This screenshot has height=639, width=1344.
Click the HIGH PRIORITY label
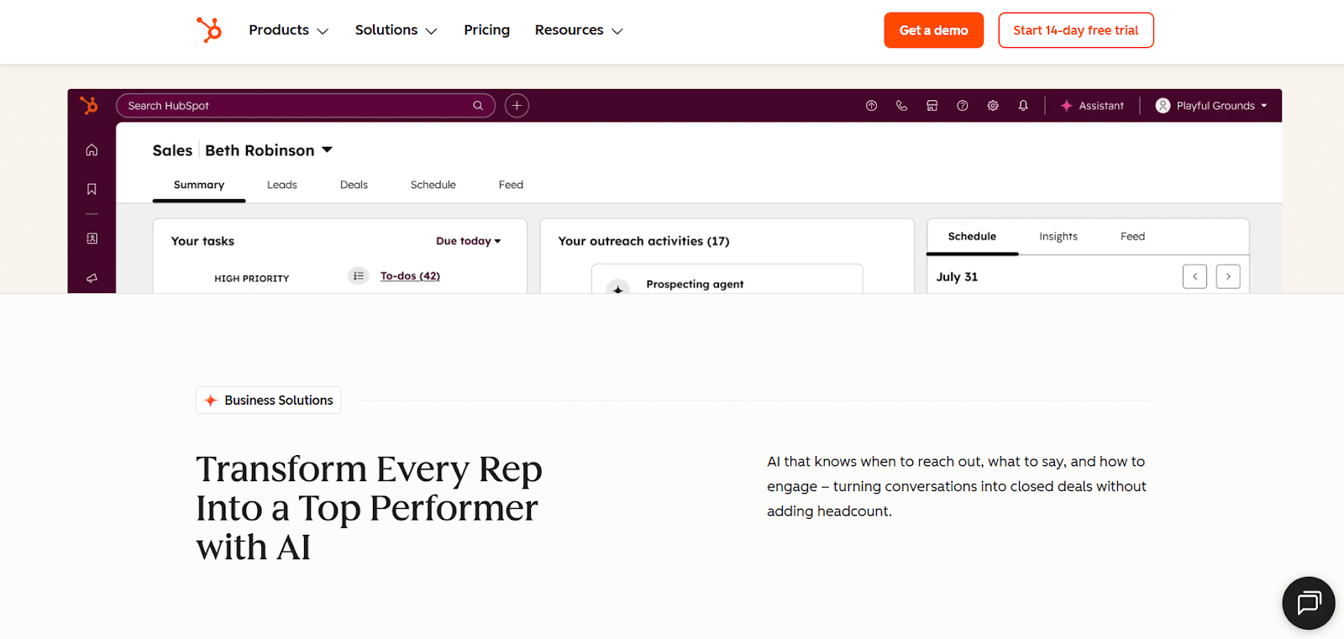tap(251, 279)
